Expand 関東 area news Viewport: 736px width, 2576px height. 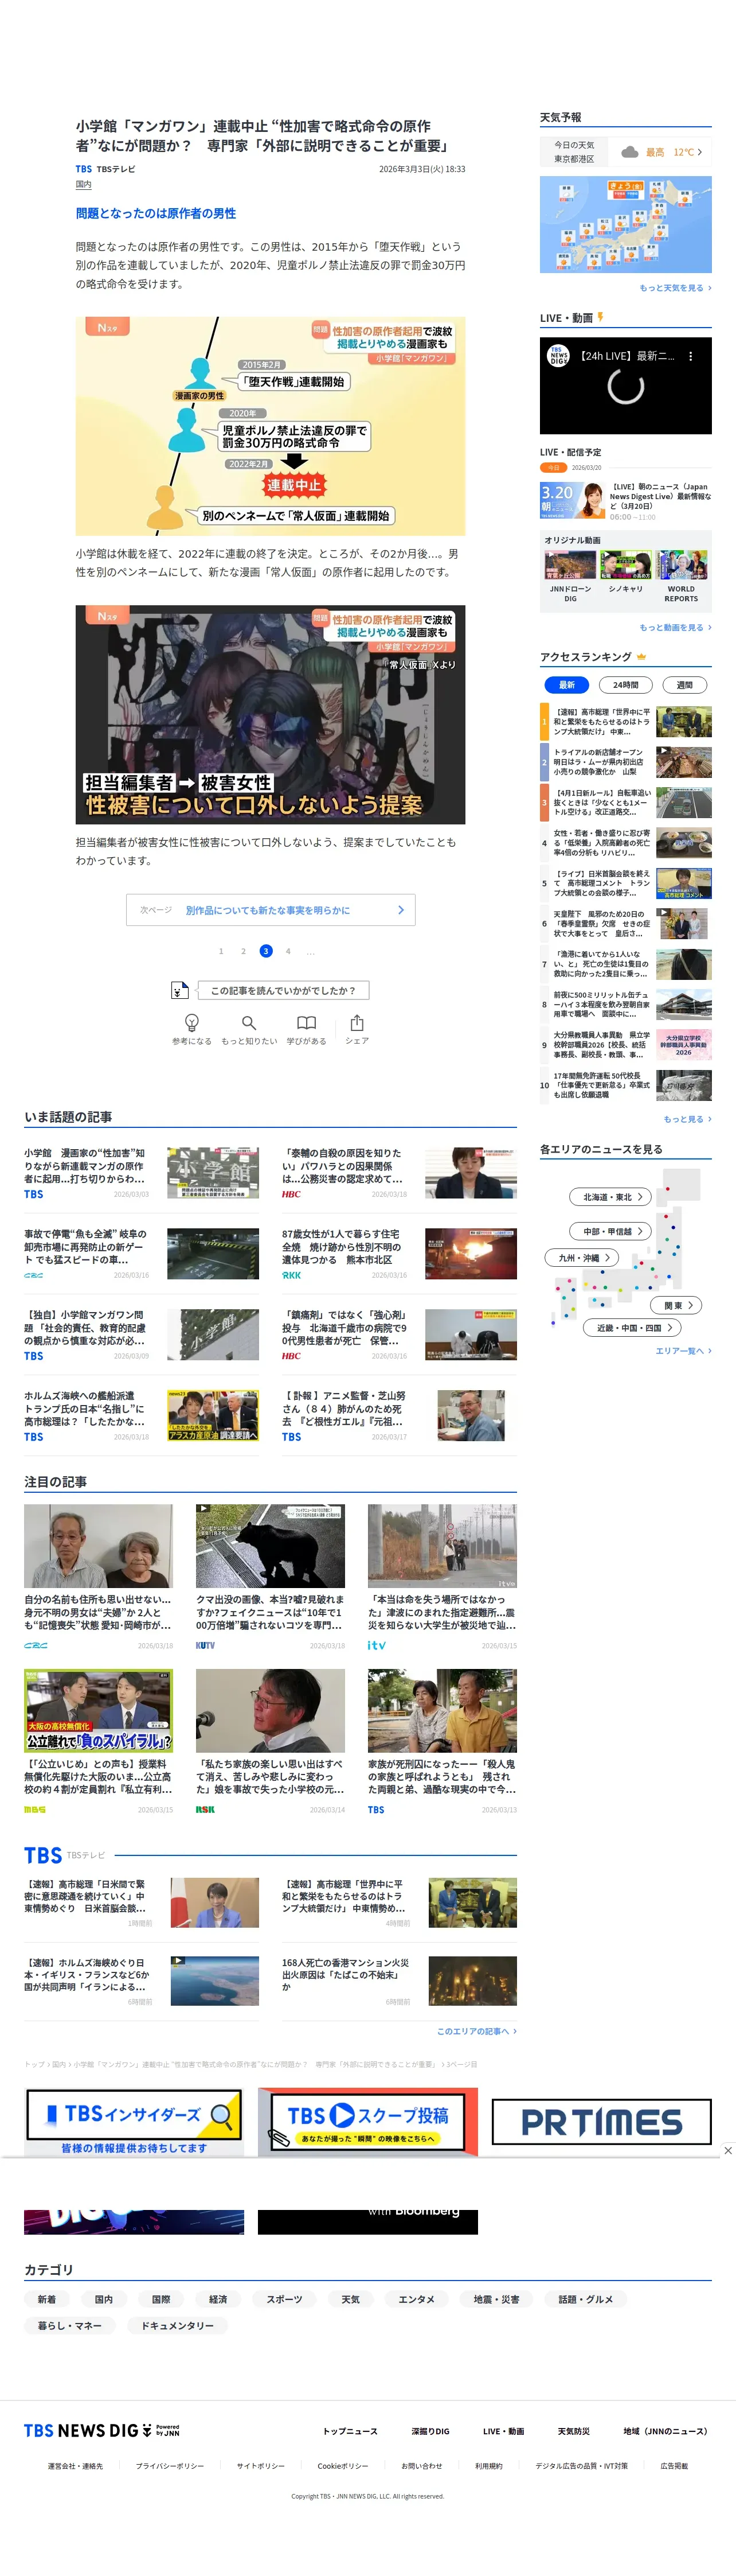677,1305
